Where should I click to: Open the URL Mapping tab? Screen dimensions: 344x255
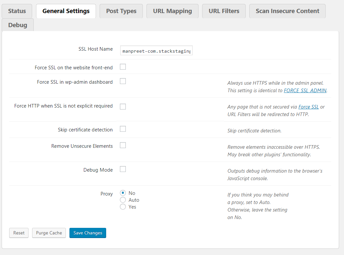(x=172, y=11)
